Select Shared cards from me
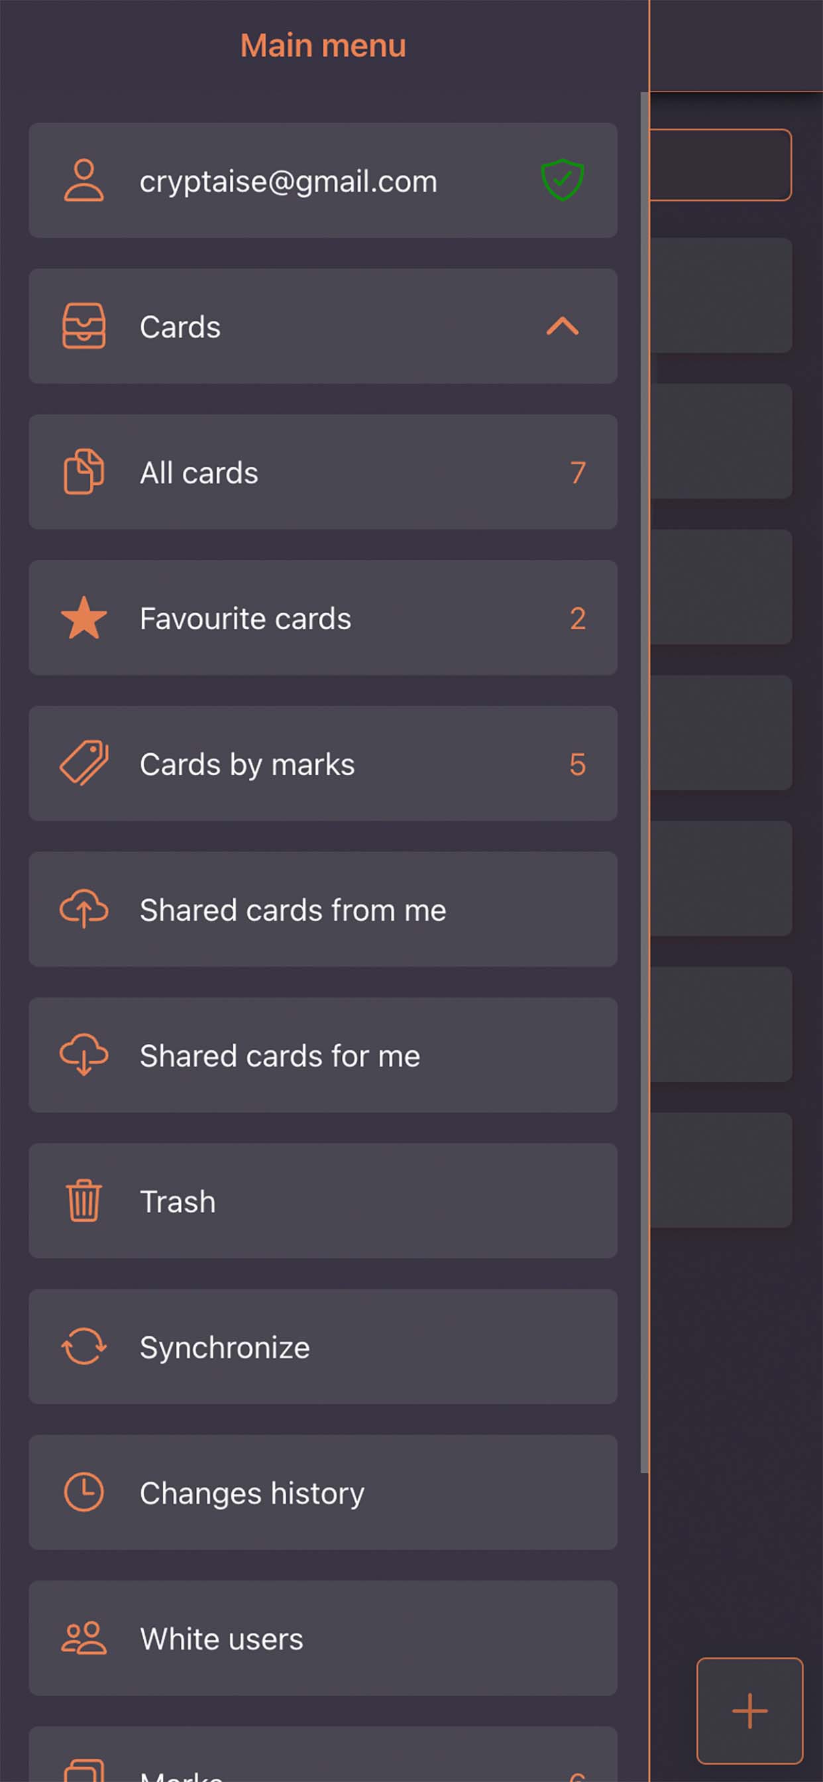Viewport: 823px width, 1782px height. [322, 909]
